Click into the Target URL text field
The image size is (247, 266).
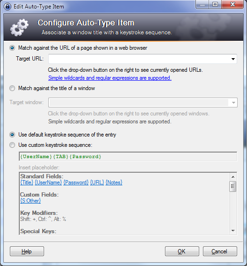pos(139,59)
